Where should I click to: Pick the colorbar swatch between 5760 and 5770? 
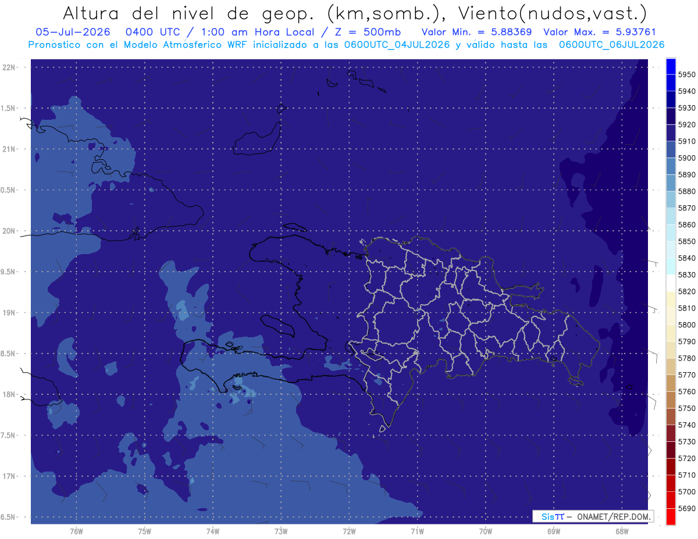point(670,383)
